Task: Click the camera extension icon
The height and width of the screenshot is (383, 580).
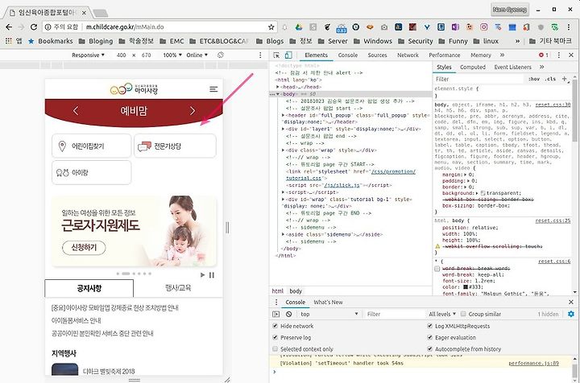Action: (384, 27)
